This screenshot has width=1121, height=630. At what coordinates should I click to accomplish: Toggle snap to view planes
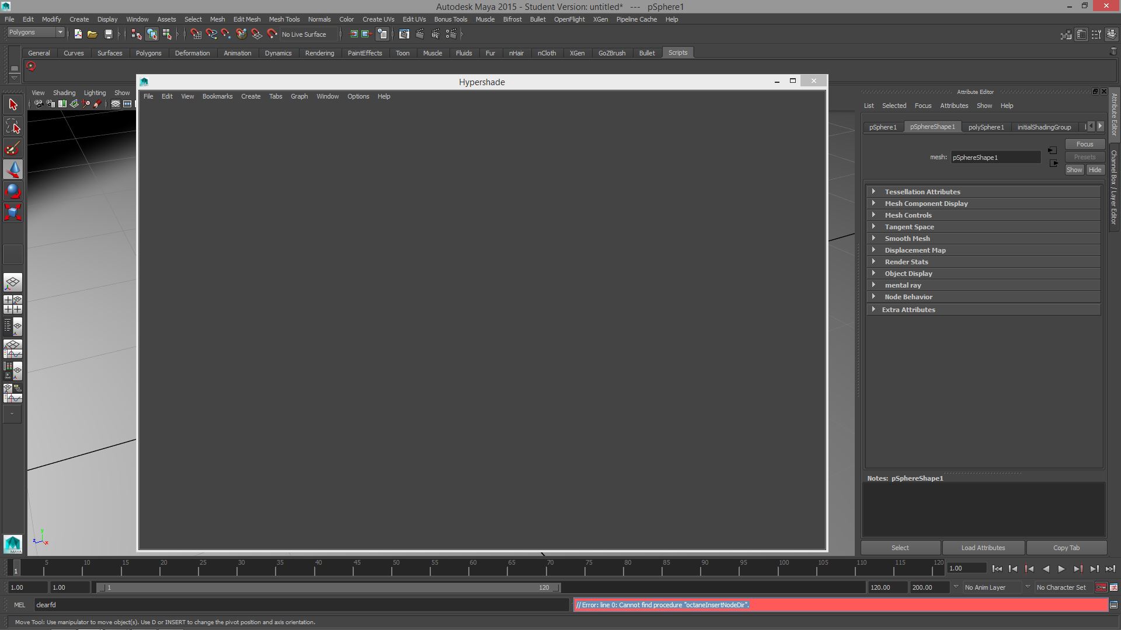pyautogui.click(x=256, y=34)
